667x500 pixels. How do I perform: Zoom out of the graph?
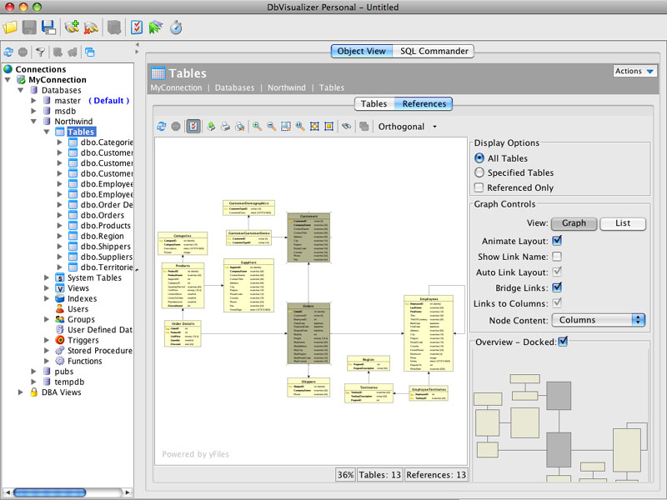click(x=271, y=127)
